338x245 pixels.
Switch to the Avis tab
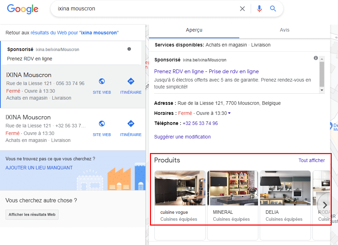coord(285,30)
